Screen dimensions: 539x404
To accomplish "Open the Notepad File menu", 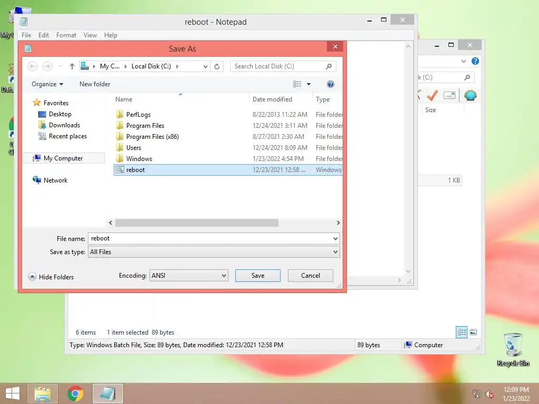I will pos(26,35).
